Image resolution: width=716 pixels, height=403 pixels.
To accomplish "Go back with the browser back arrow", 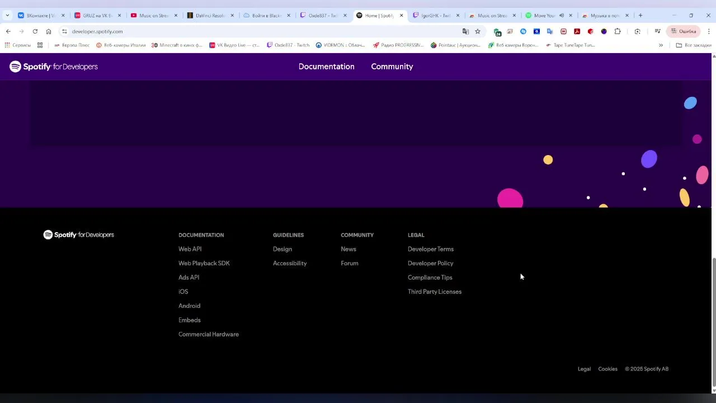I will tap(8, 31).
